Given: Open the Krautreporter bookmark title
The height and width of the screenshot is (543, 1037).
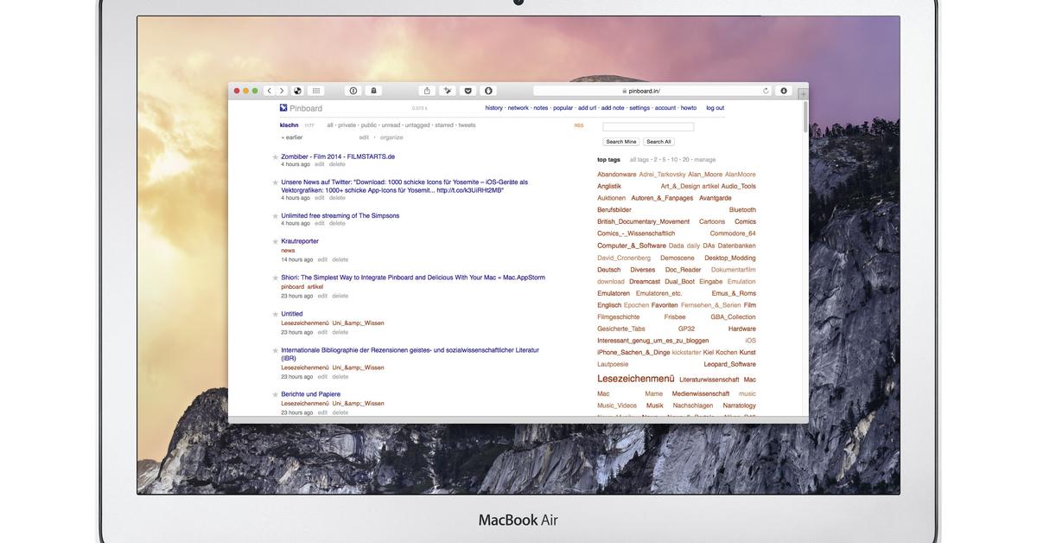Looking at the screenshot, I should coord(300,241).
